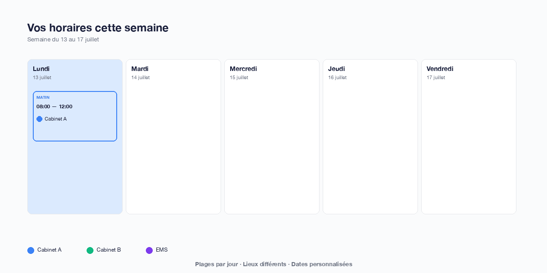This screenshot has width=547, height=273.
Task: Open the Mardi 14 juillet card
Action: 173,136
